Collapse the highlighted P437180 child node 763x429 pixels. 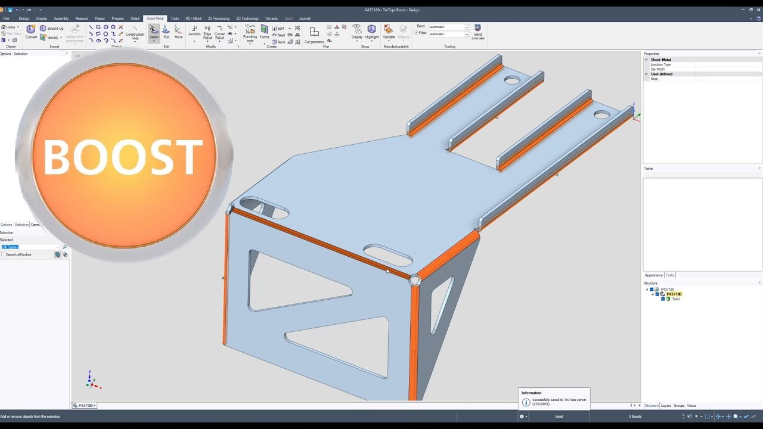[653, 294]
